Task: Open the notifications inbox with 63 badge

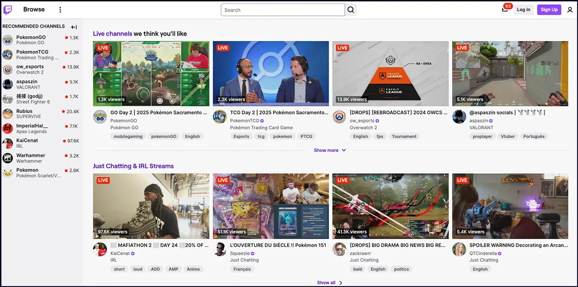Action: point(505,10)
